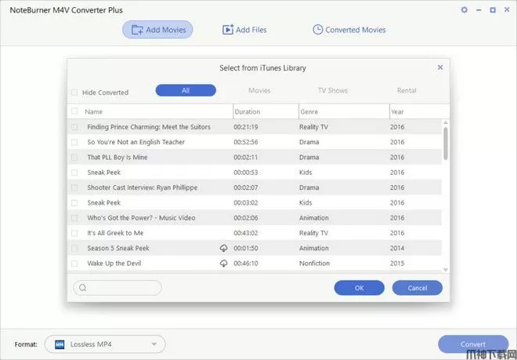Click cloud download icon for Wake Up the Devil
The height and width of the screenshot is (360, 517).
click(x=223, y=264)
